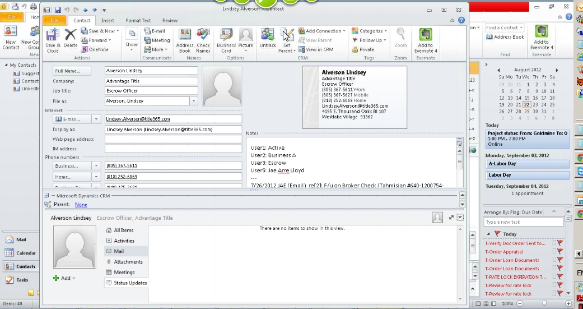Viewport: 583px width, 309px height.
Task: Click the Full Name... button
Action: point(72,71)
